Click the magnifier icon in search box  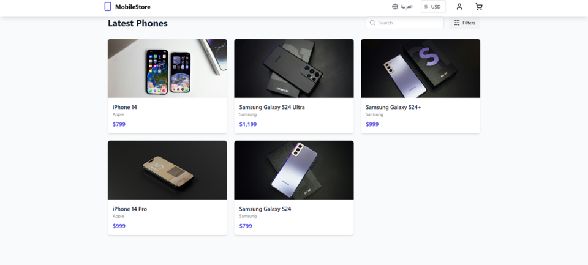point(372,23)
